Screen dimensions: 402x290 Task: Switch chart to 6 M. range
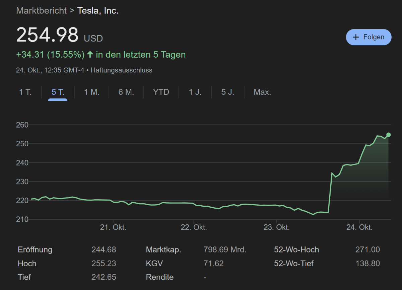coord(126,92)
